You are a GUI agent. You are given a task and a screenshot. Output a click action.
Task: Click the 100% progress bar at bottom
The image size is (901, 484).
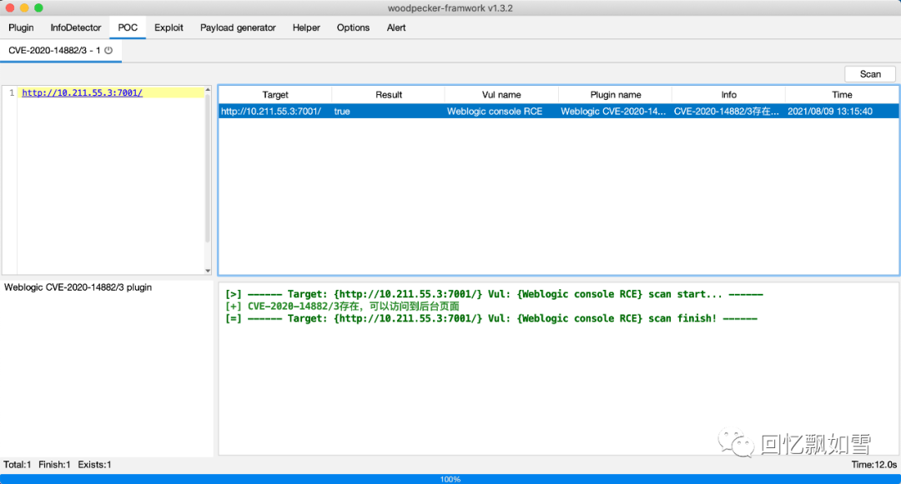point(450,479)
